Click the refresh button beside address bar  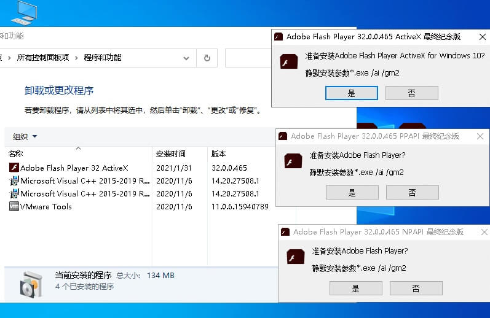(x=207, y=58)
